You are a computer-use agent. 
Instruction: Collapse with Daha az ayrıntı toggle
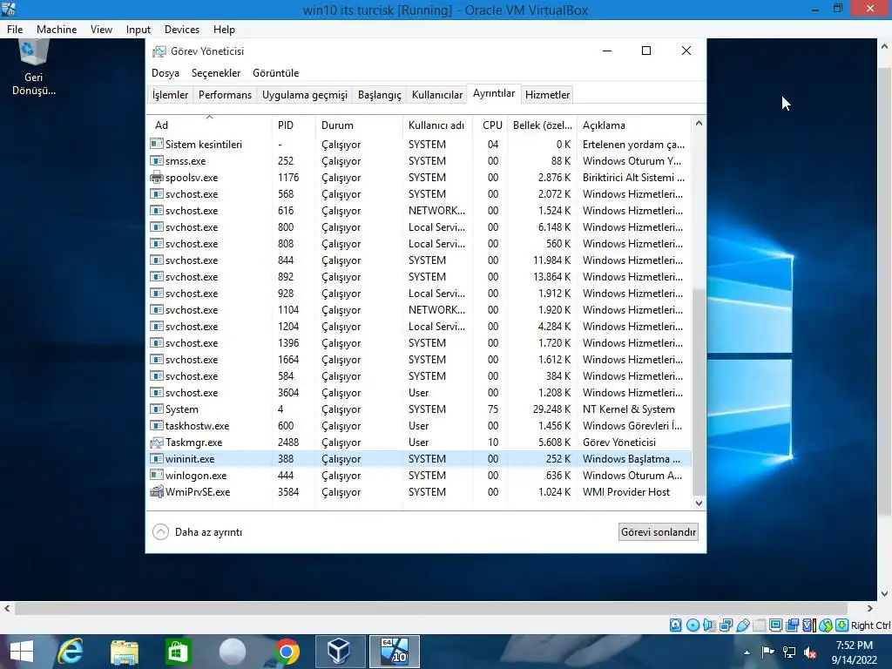198,532
